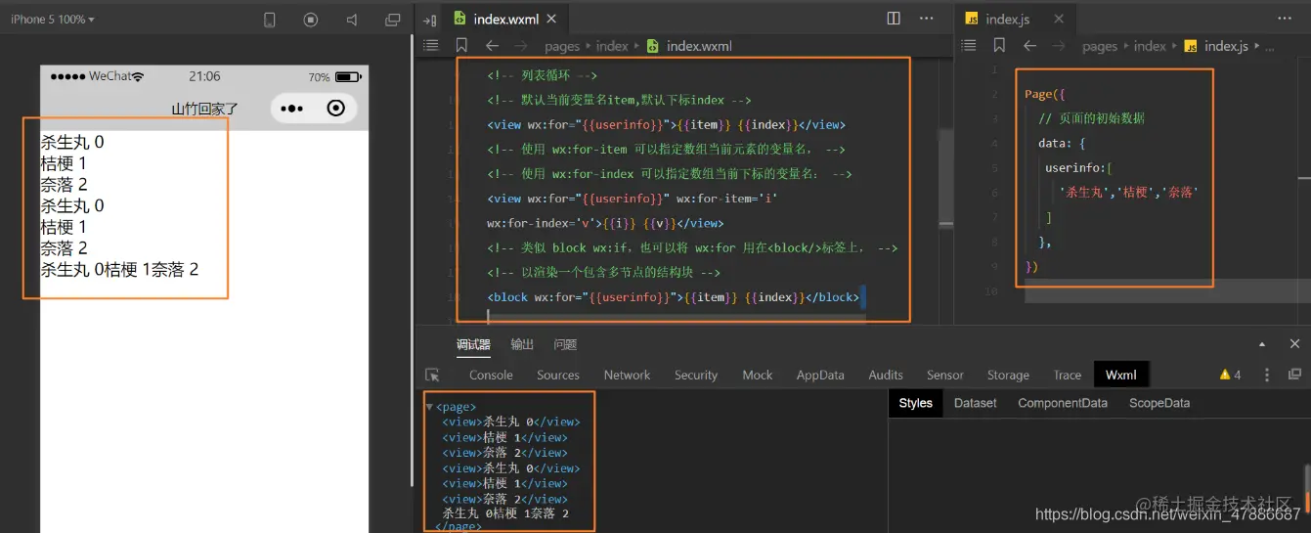The height and width of the screenshot is (533, 1311).
Task: Click the bookmark icon in wxml breadcrumb bar
Action: [x=461, y=45]
